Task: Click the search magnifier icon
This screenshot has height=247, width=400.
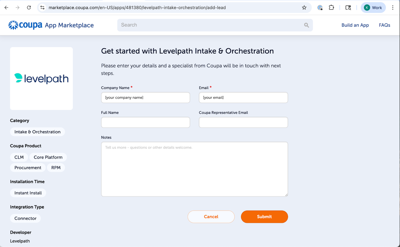Action: [306, 25]
